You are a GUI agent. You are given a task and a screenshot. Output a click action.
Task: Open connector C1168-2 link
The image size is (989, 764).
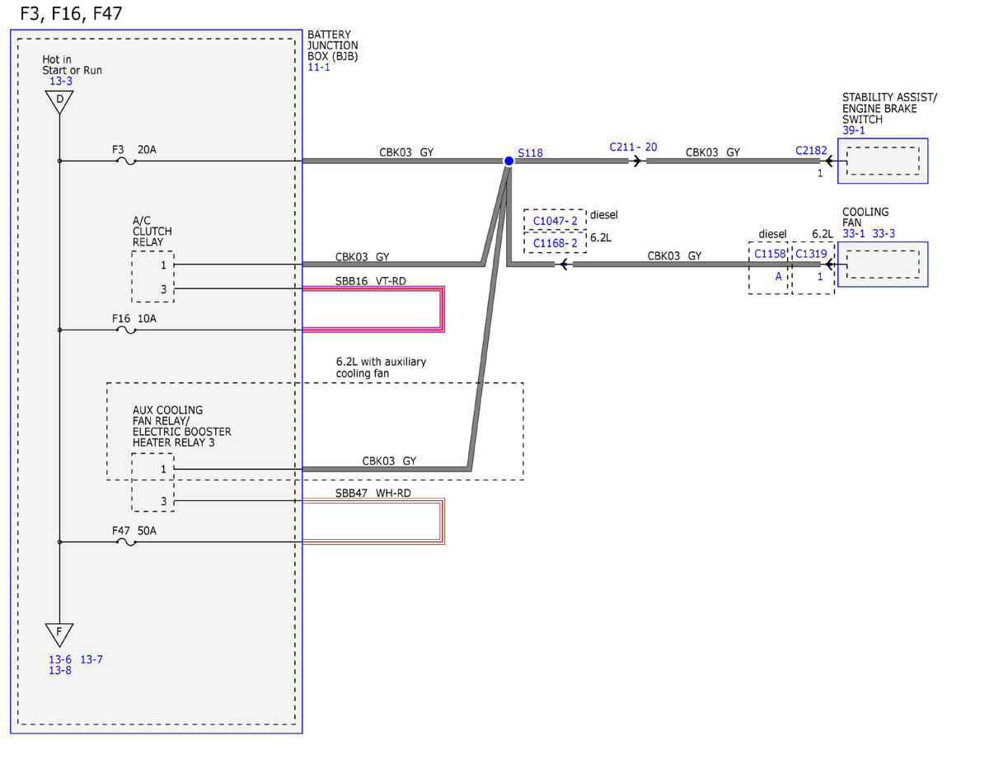pyautogui.click(x=555, y=243)
